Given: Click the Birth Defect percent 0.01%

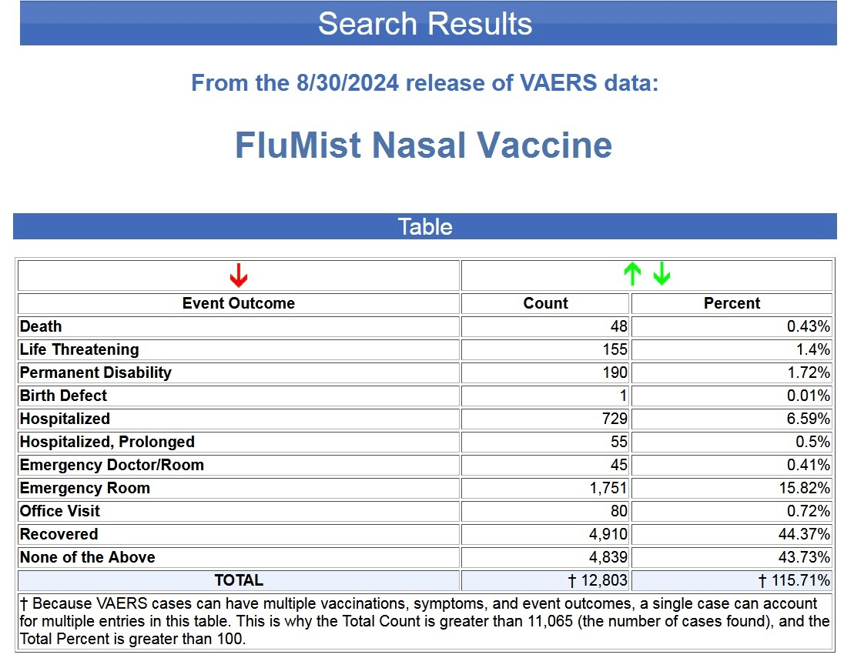Looking at the screenshot, I should pyautogui.click(x=809, y=396).
